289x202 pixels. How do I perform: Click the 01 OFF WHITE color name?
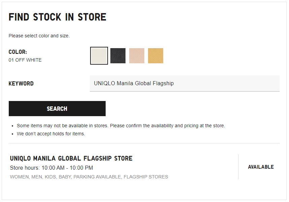[x=25, y=60]
